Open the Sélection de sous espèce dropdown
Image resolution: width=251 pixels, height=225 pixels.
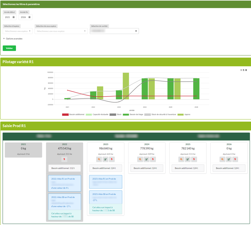click(x=61, y=31)
